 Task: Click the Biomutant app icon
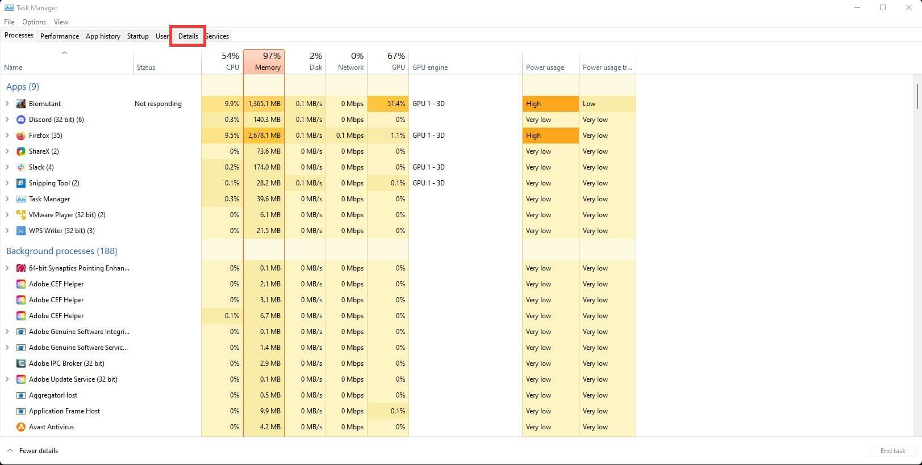pos(21,104)
